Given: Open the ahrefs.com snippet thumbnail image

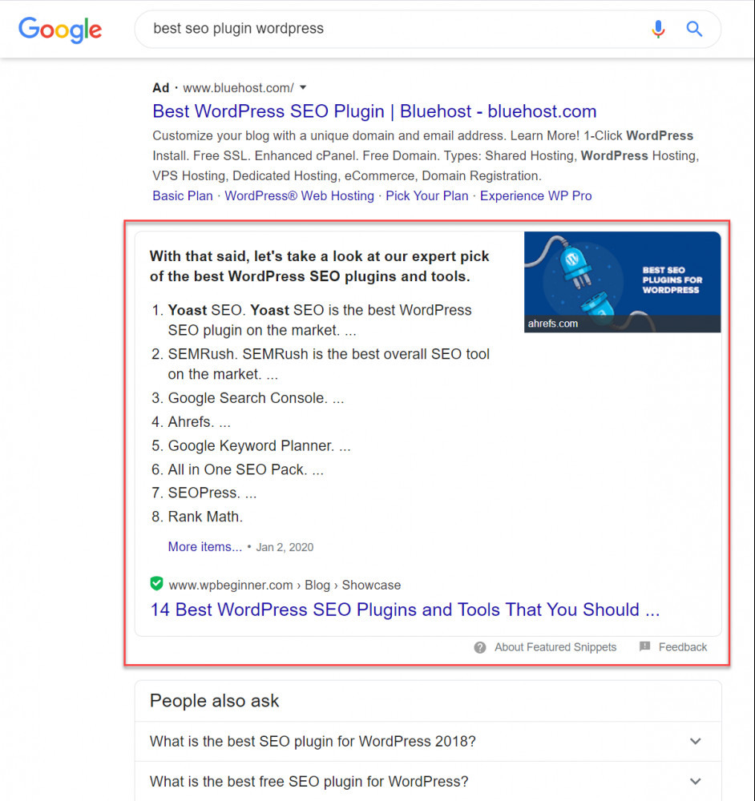Looking at the screenshot, I should coord(622,282).
